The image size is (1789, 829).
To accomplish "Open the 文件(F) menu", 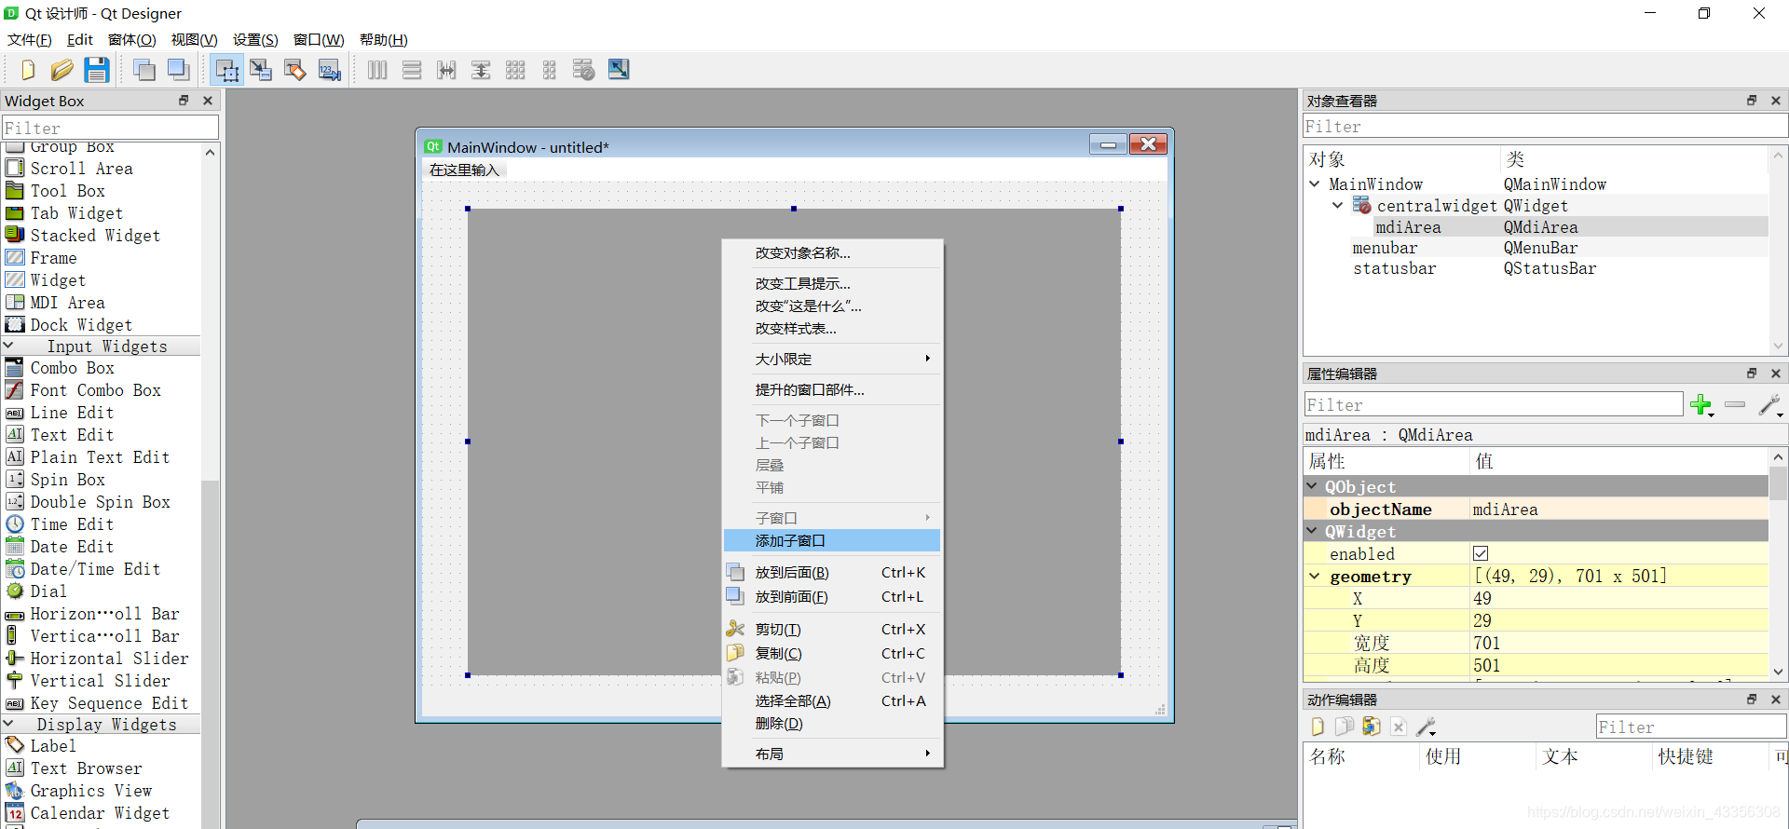I will [30, 40].
